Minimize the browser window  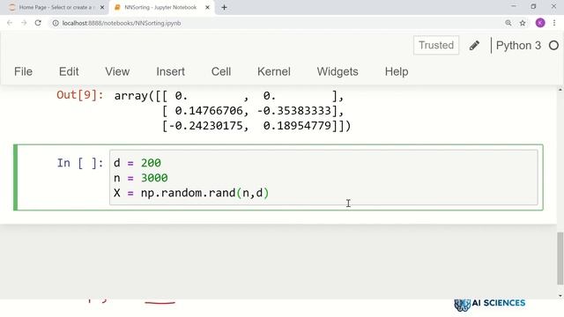[513, 6]
